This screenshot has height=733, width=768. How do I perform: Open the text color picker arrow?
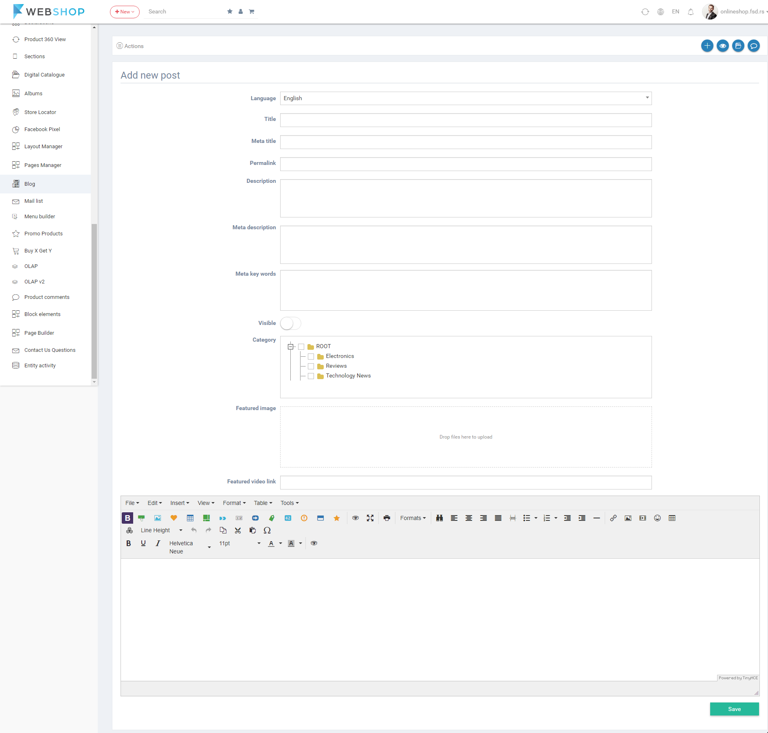point(281,543)
